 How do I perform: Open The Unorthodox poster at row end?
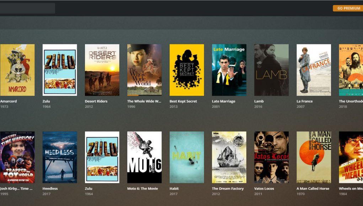[351, 70]
